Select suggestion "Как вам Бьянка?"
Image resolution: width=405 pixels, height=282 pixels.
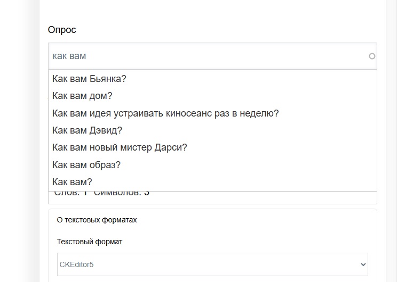[x=89, y=79]
